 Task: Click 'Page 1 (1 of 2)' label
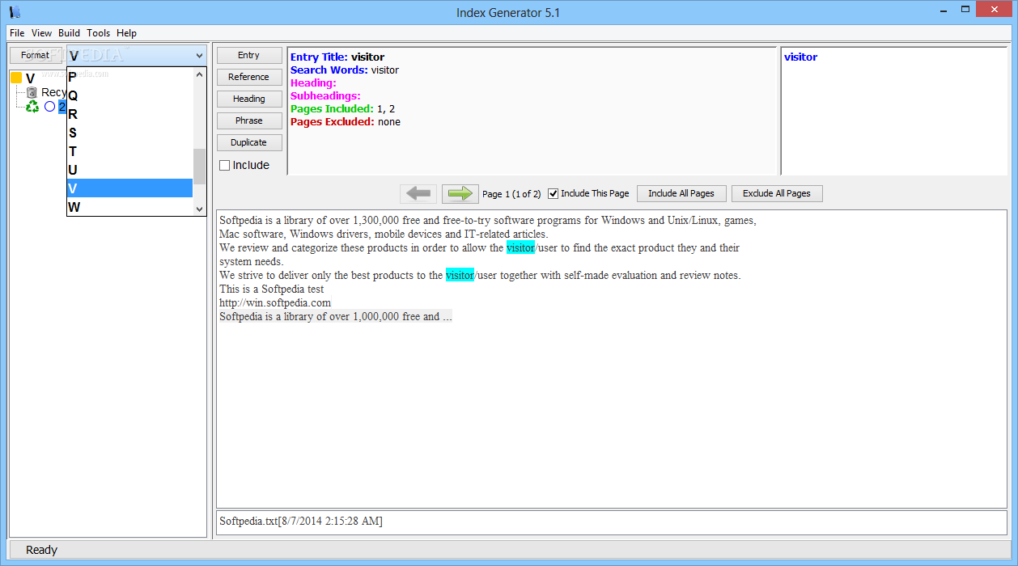[x=511, y=194]
